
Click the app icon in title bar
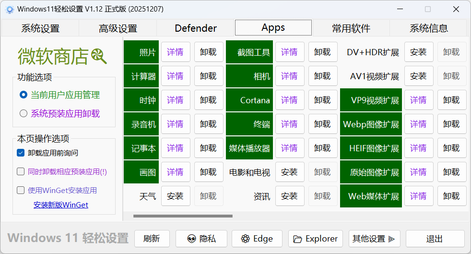pyautogui.click(x=10, y=9)
